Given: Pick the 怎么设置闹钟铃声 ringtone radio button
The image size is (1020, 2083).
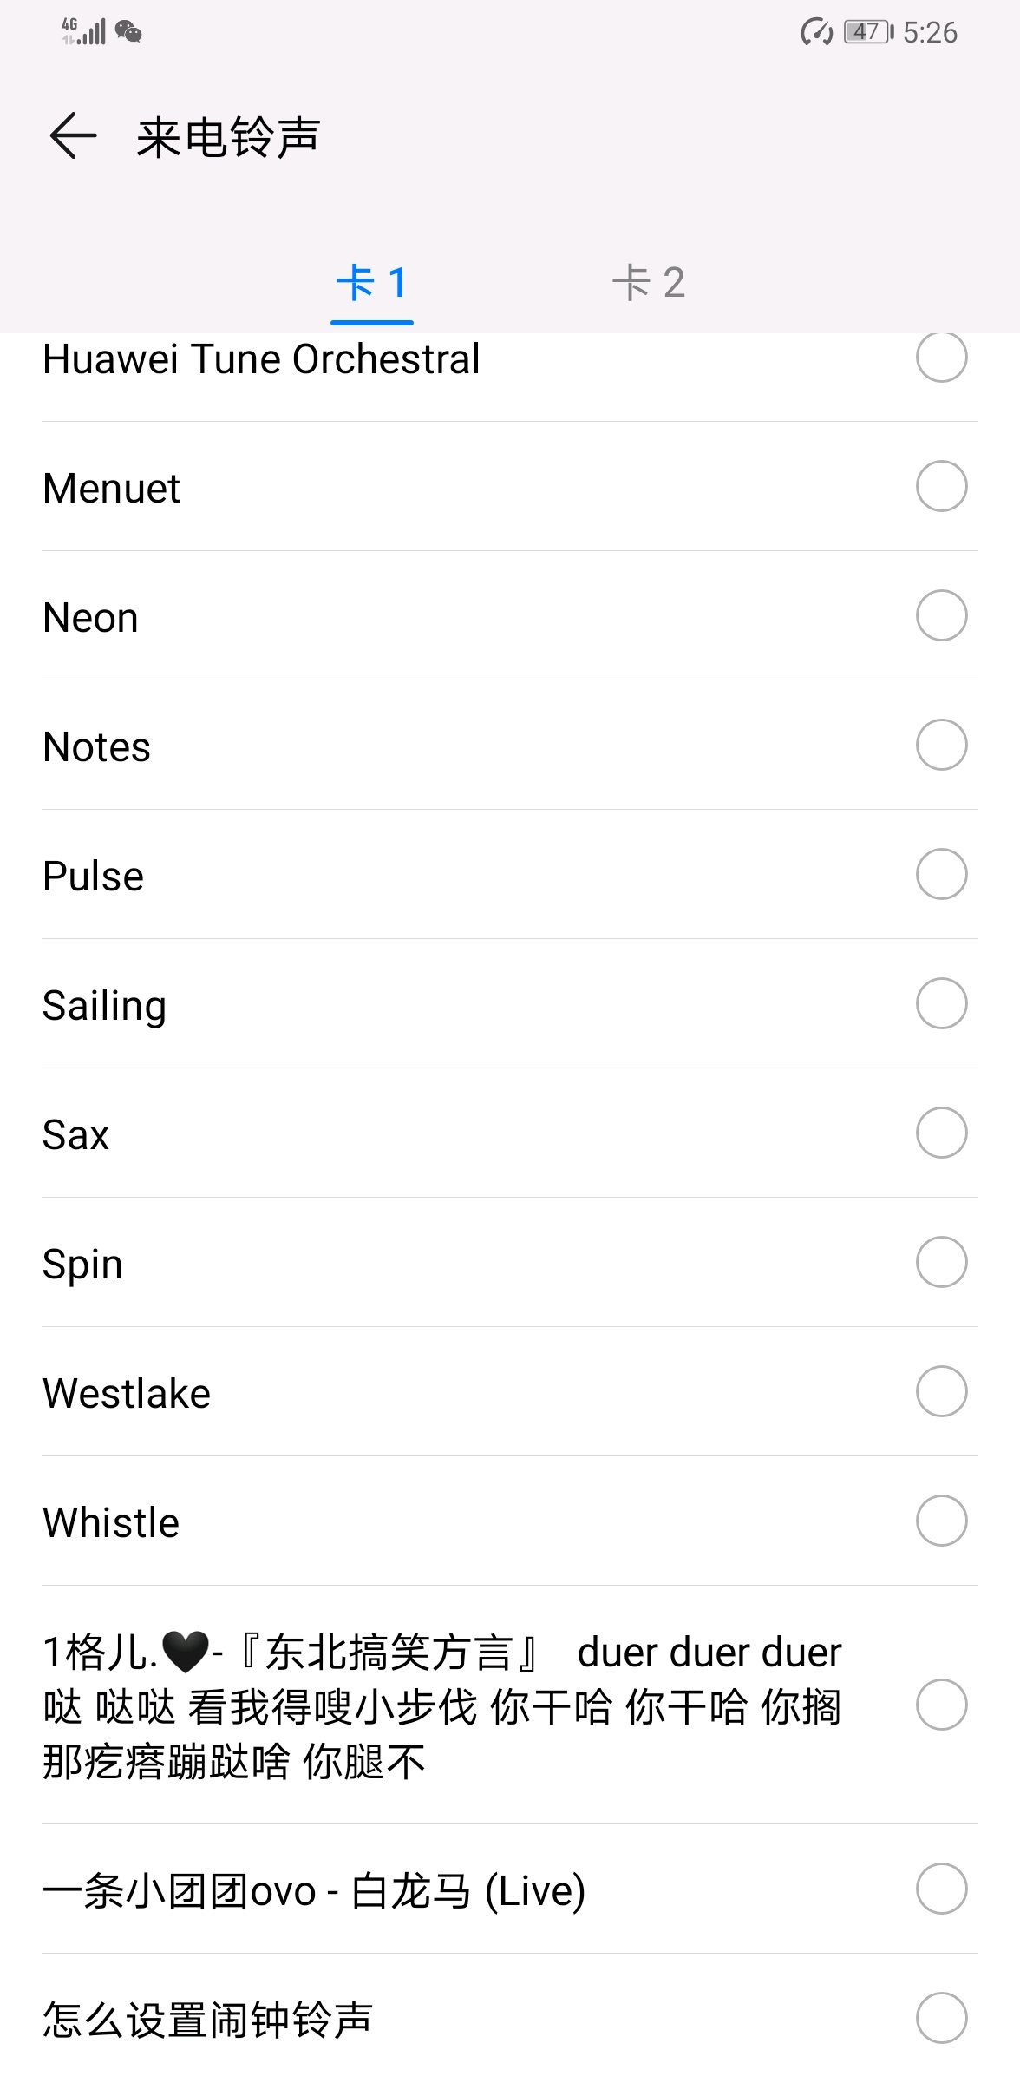Looking at the screenshot, I should [x=941, y=2018].
